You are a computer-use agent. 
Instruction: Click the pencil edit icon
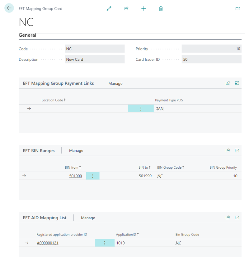pyautogui.click(x=109, y=8)
